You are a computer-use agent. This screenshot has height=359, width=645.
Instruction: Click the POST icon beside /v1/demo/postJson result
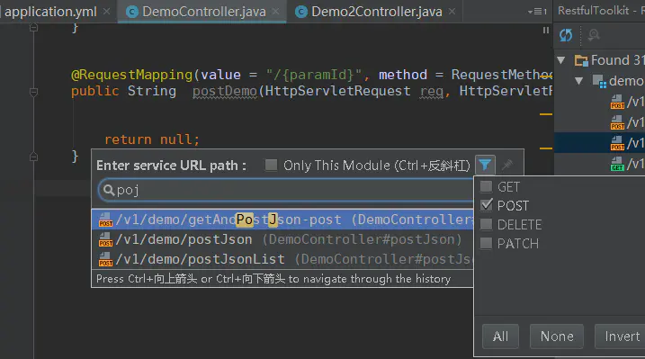[106, 239]
